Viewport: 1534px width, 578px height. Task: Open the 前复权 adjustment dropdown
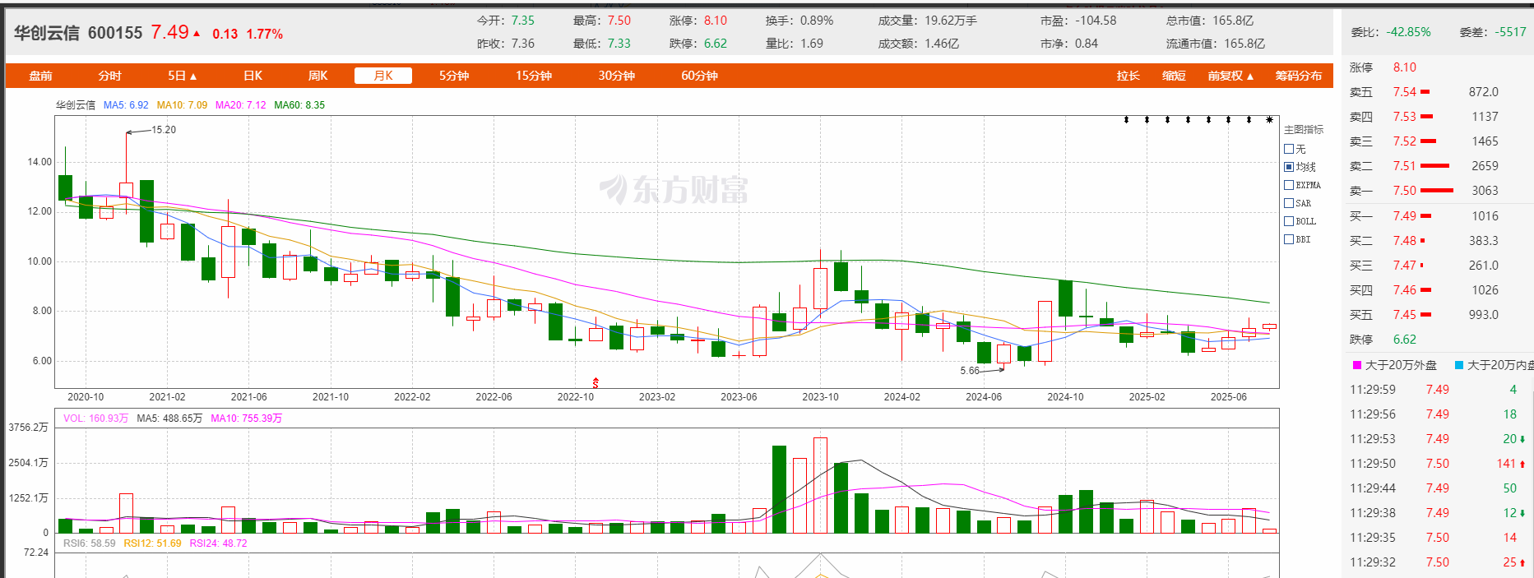[1230, 76]
